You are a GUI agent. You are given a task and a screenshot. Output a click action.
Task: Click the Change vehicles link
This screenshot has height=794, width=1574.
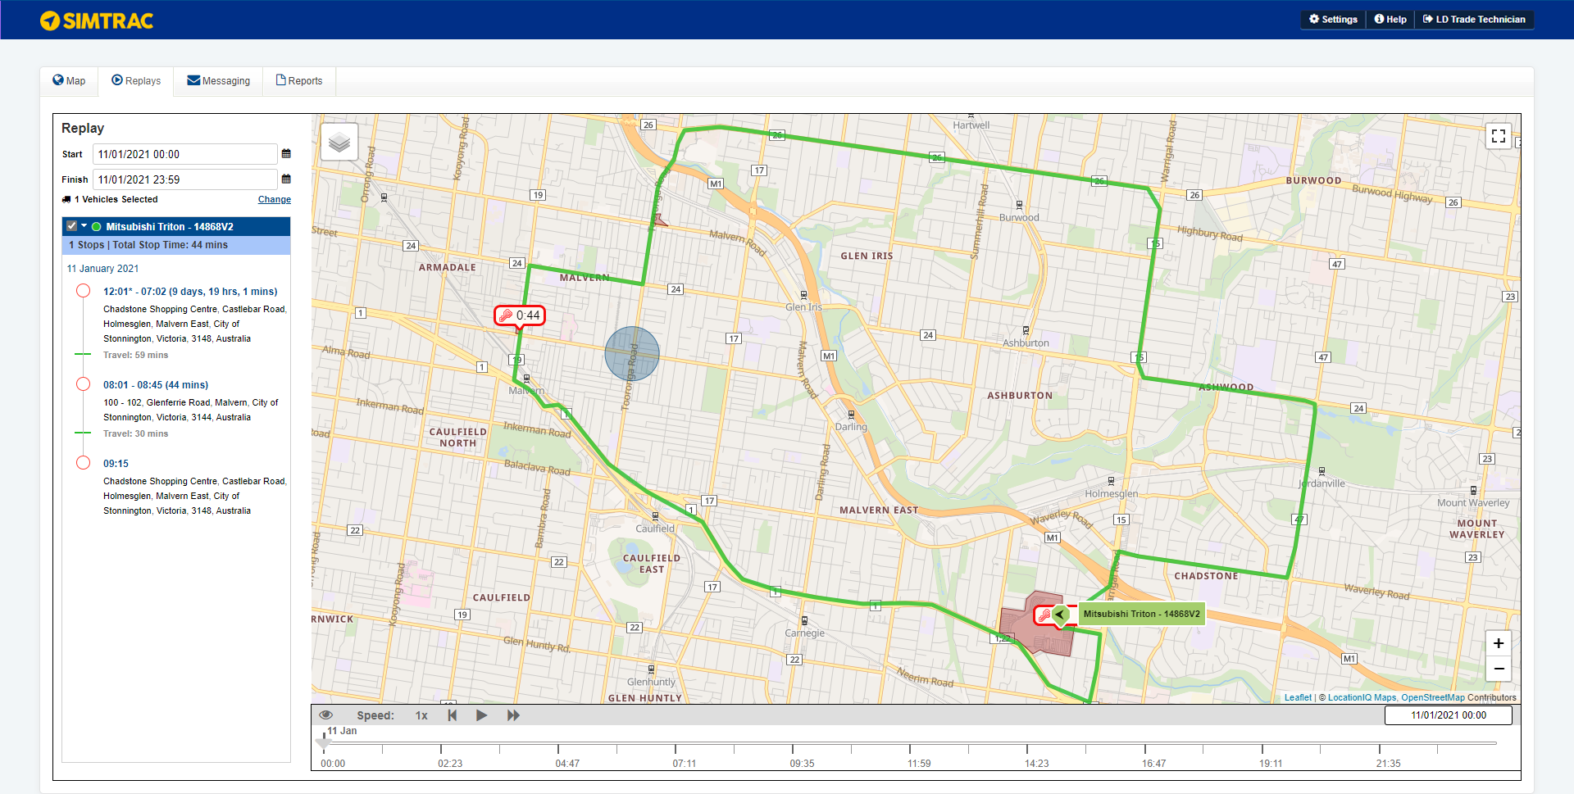(275, 199)
